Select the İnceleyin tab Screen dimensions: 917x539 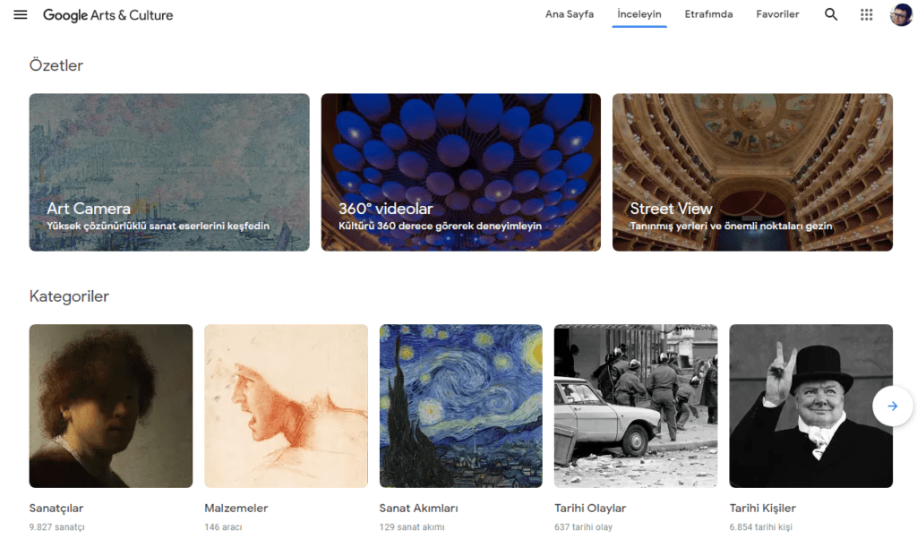639,14
